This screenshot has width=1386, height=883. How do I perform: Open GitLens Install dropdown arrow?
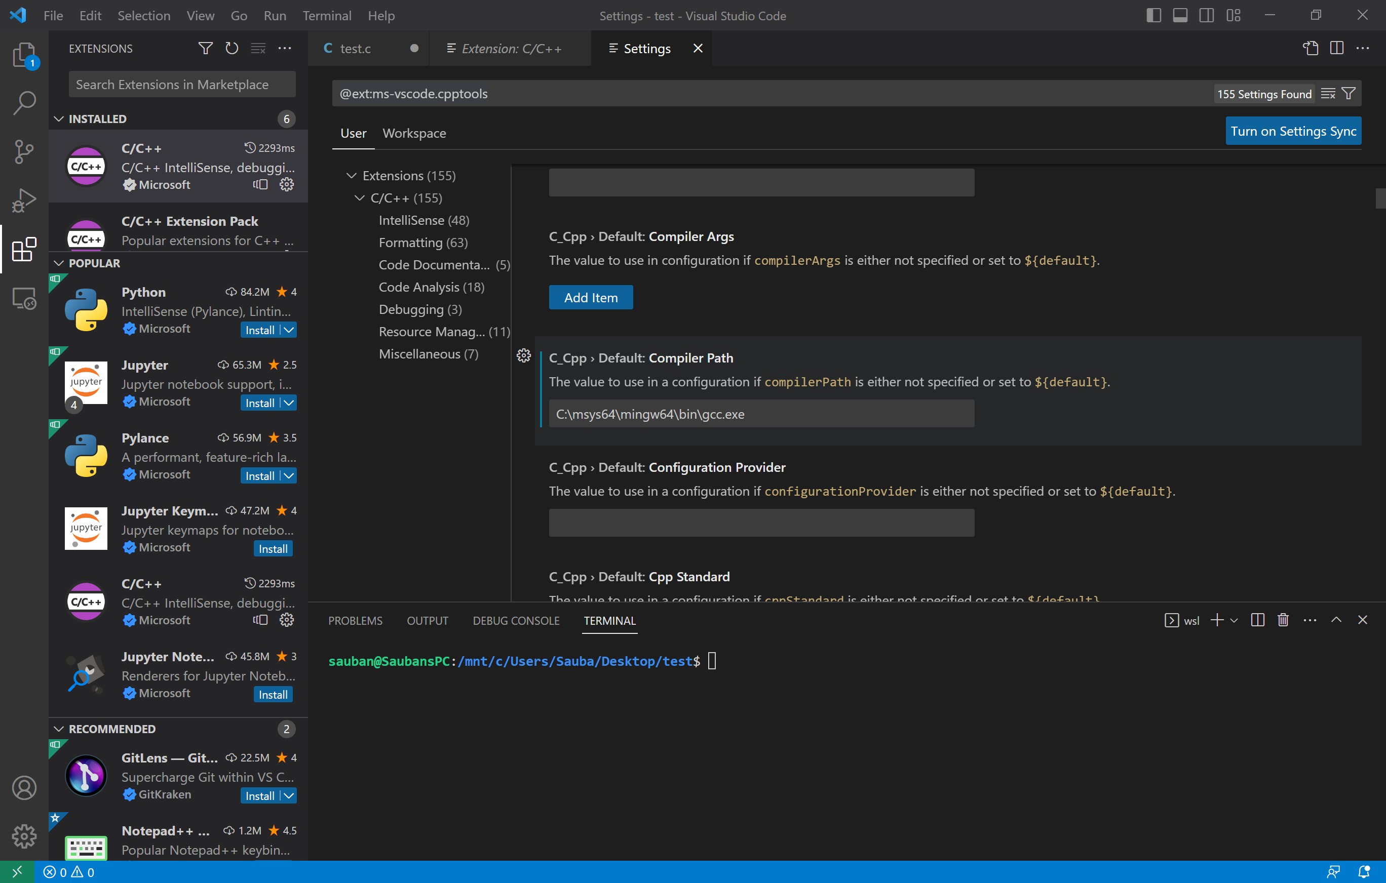pyautogui.click(x=289, y=795)
